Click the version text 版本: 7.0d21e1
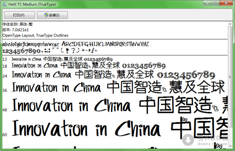This screenshot has height=151, width=235. [15, 30]
